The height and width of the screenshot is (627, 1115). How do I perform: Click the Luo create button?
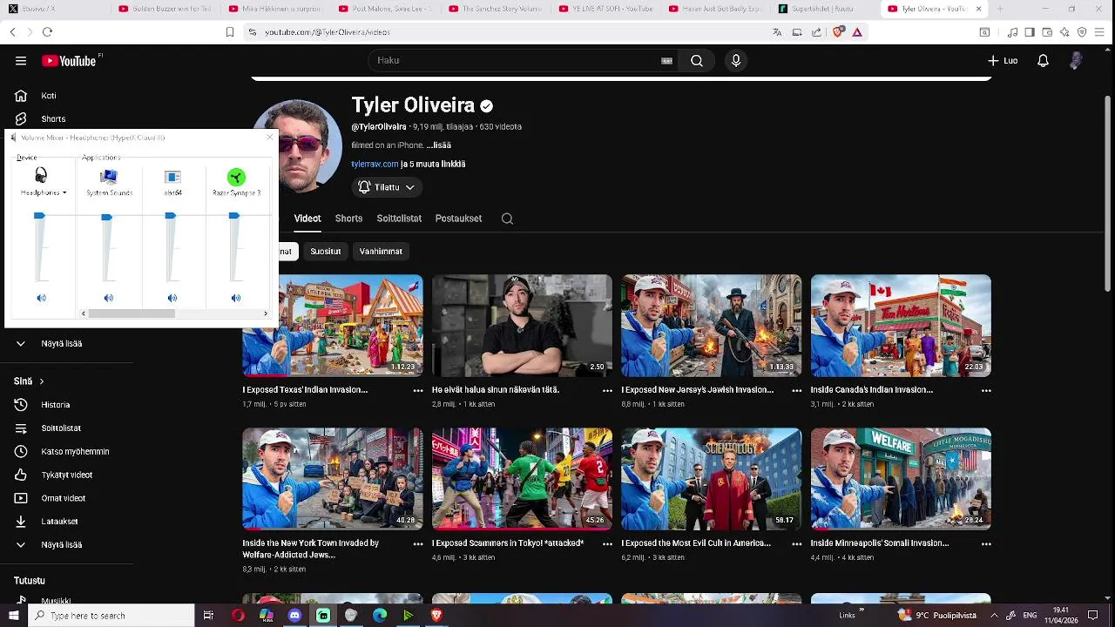(1003, 61)
